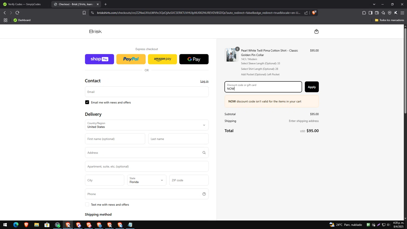407x229 pixels.
Task: Open the Brave hamburger main menu
Action: click(x=402, y=13)
